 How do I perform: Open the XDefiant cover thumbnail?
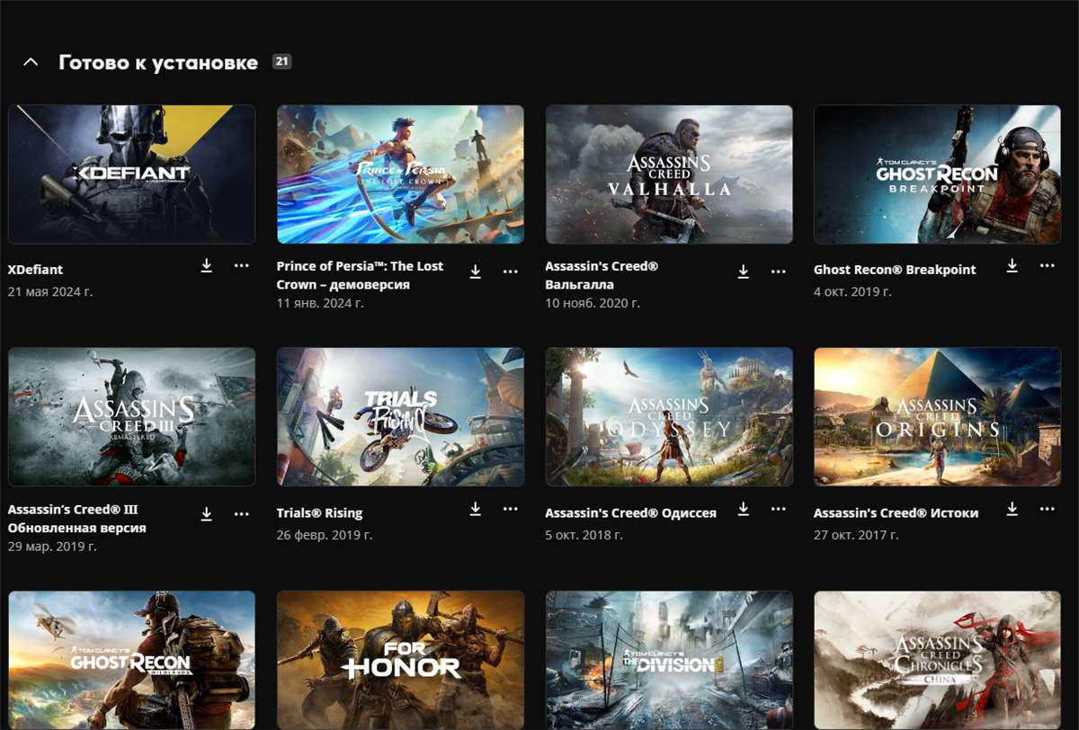tap(131, 174)
